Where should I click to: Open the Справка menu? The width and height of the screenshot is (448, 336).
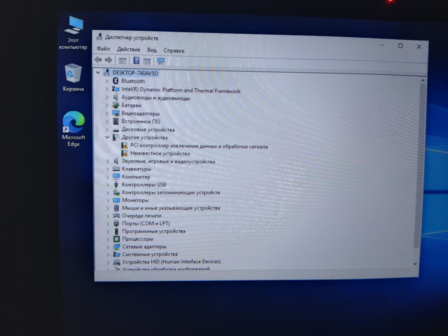pyautogui.click(x=174, y=50)
